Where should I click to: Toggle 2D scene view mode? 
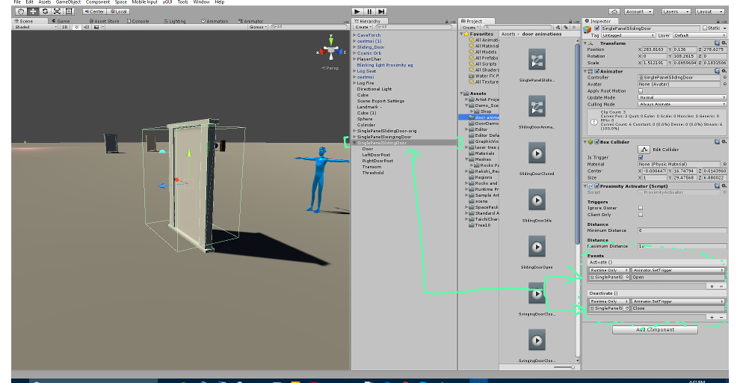(65, 28)
